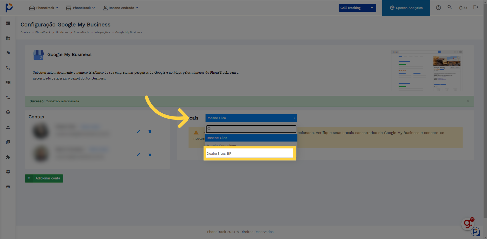Click Adicionar conta button
This screenshot has height=239, width=487.
coord(44,178)
